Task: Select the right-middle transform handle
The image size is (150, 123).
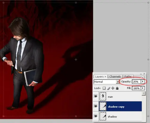Action: (x=148, y=60)
